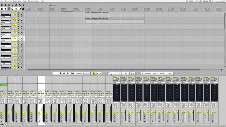Viewport: 226px width, 127px height.
Task: Open the File menu
Action: (2, 1)
